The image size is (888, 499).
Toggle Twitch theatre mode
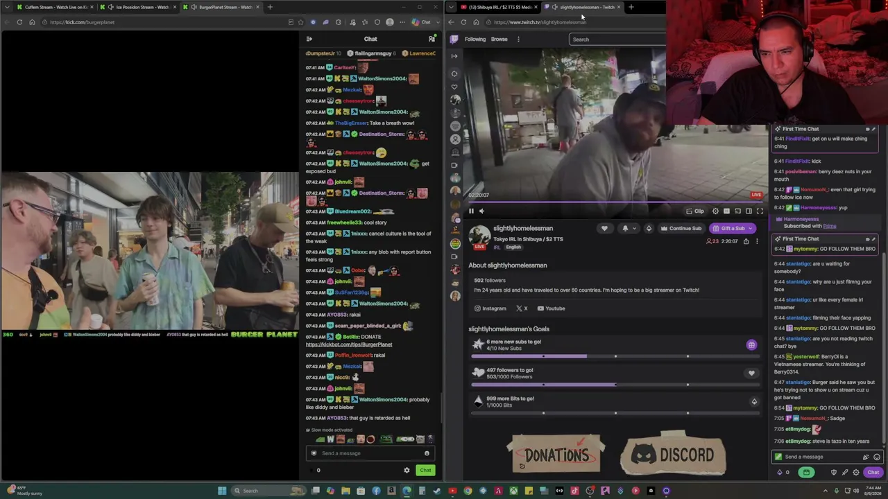[x=749, y=211]
